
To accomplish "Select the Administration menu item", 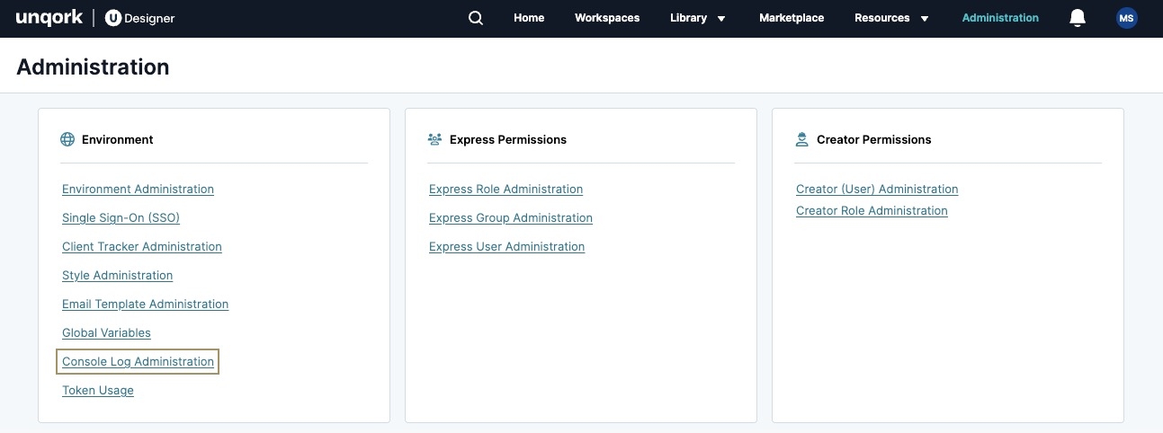I will [1000, 18].
